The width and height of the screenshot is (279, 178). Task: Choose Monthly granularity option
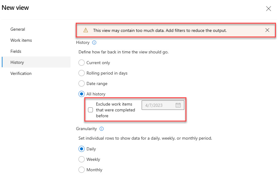click(82, 170)
